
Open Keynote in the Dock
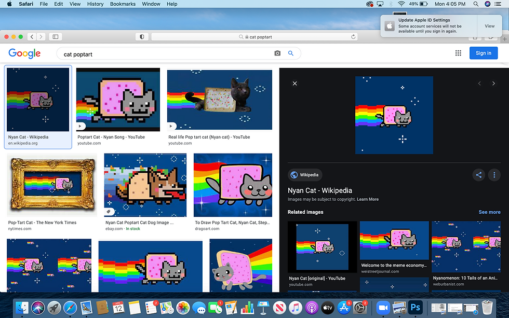[x=263, y=308]
